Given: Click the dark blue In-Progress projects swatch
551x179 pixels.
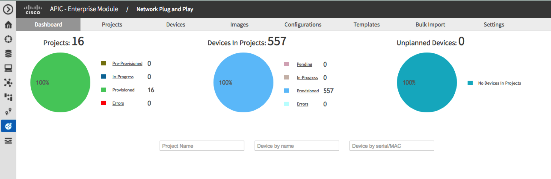Looking at the screenshot, I should point(103,77).
